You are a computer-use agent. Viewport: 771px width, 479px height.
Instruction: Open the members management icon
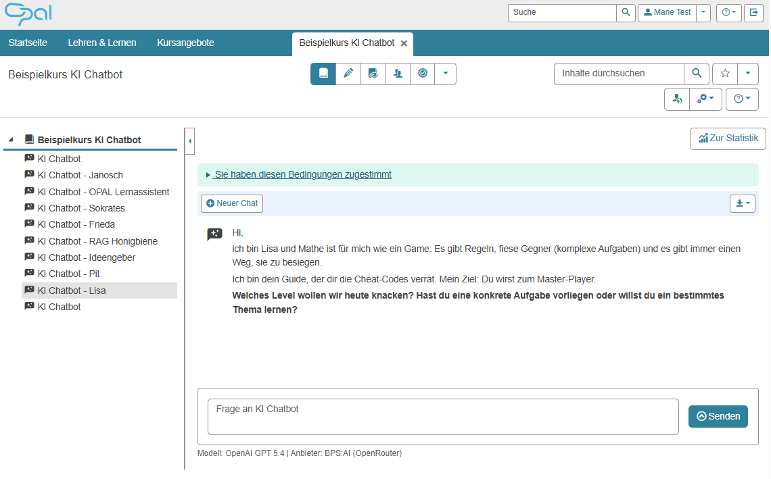pyautogui.click(x=398, y=74)
